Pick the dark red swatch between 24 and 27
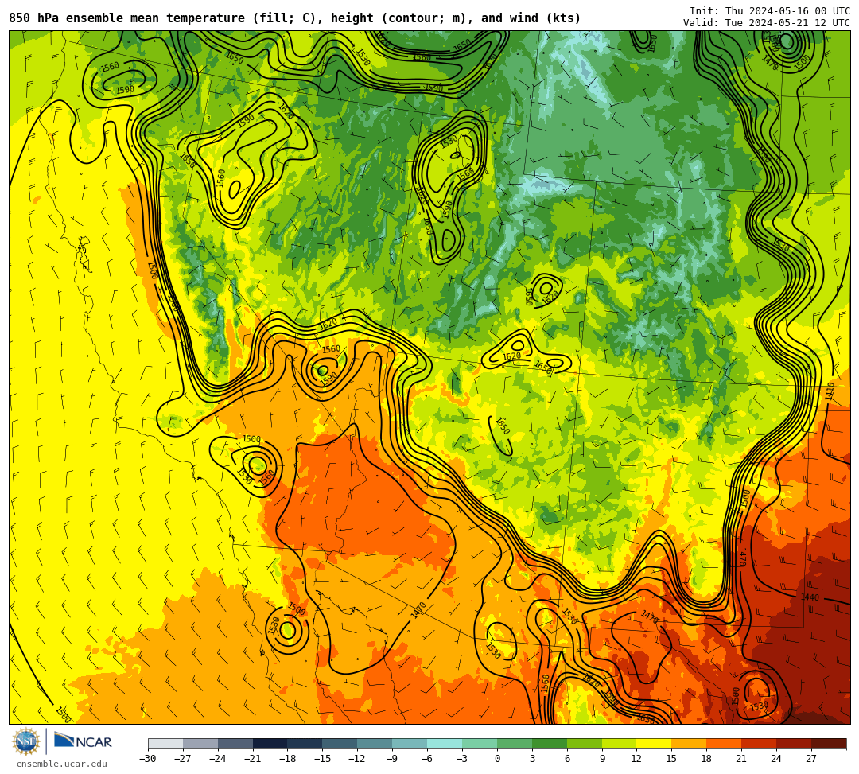The image size is (859, 774). click(x=795, y=743)
